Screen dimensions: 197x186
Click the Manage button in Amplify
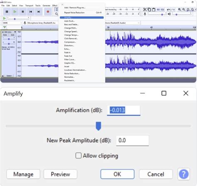point(23,174)
